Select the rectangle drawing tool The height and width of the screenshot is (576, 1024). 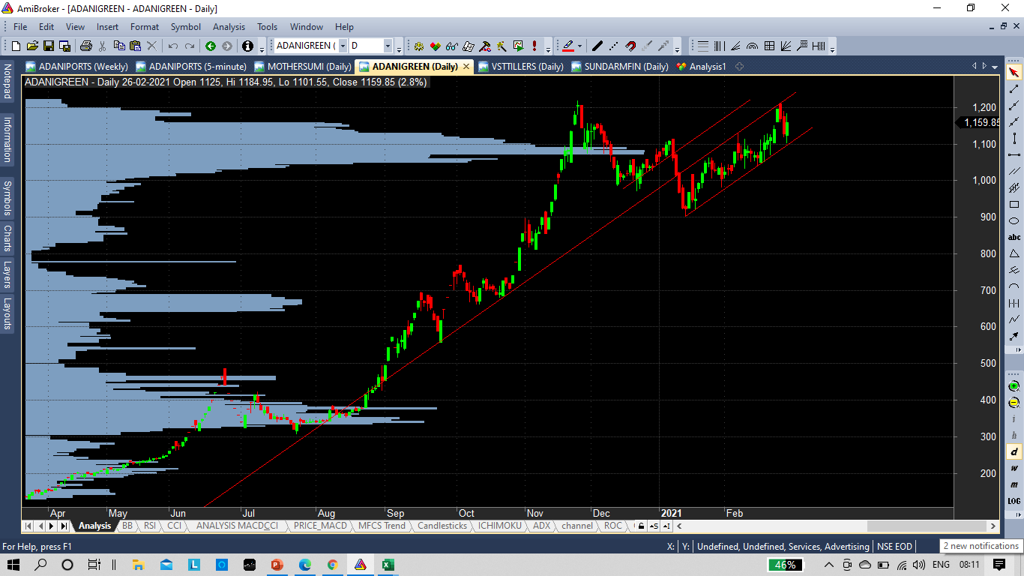point(1014,204)
